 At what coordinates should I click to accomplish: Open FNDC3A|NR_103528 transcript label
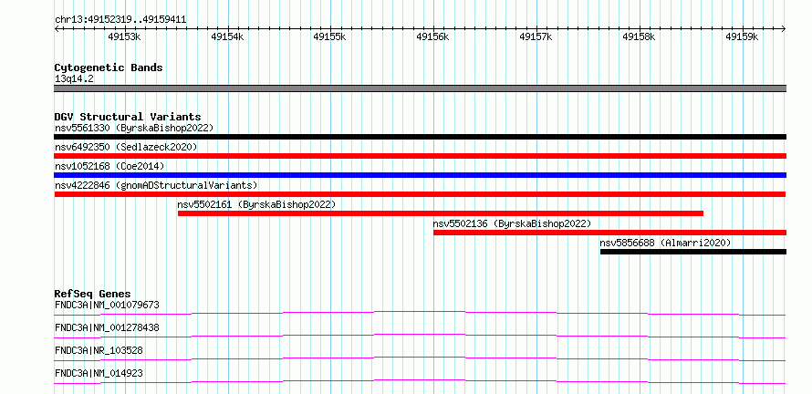[99, 350]
